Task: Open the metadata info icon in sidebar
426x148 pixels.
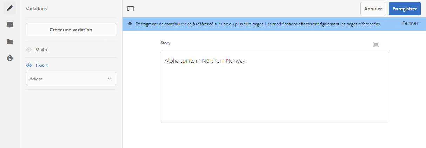Action: click(10, 58)
